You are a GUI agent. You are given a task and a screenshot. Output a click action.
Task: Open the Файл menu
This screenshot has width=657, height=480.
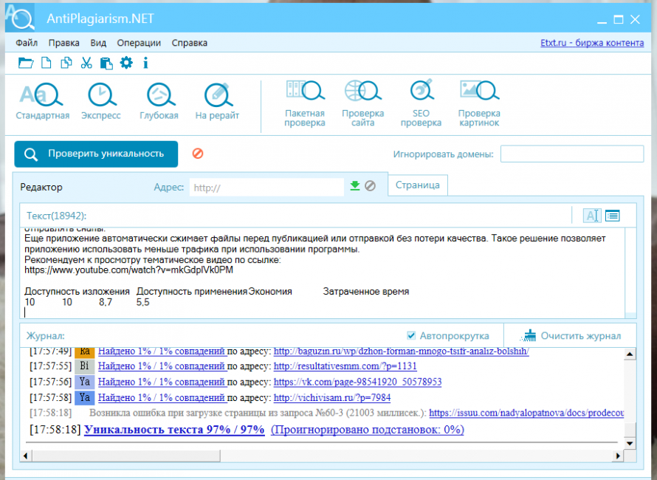(27, 43)
